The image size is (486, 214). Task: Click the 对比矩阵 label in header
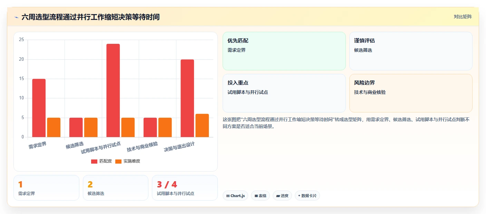click(463, 17)
